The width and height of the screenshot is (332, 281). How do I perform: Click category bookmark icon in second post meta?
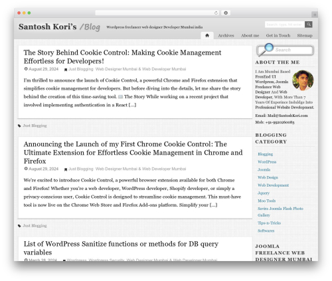coord(66,169)
